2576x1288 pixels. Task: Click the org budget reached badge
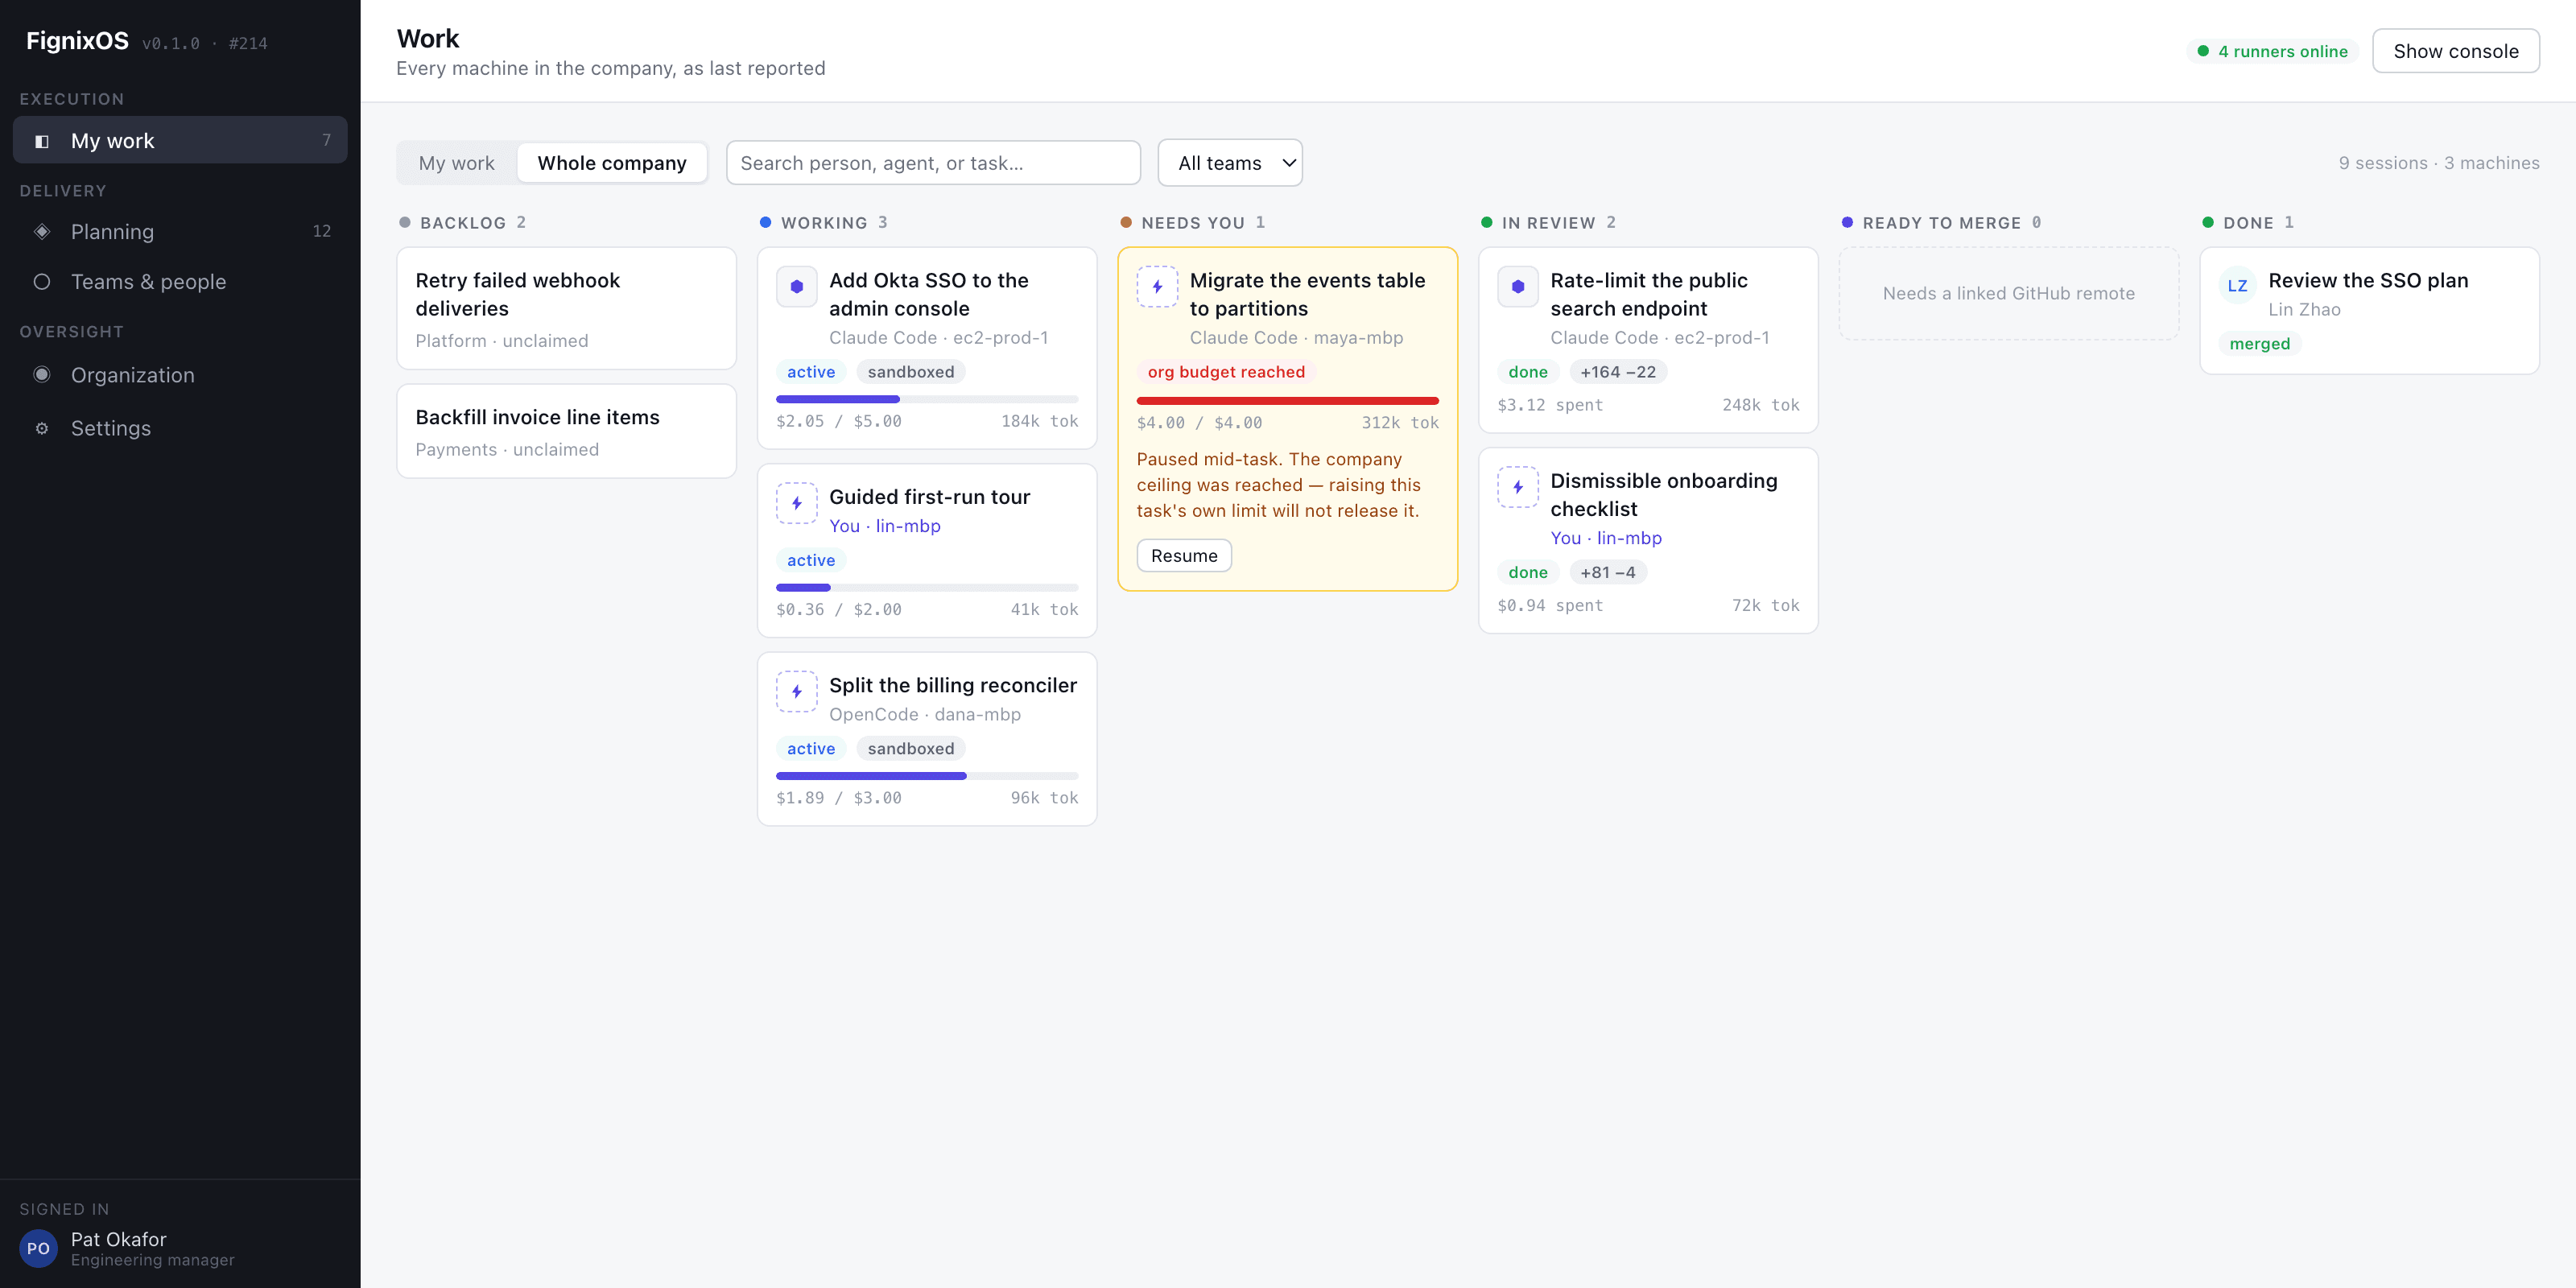click(1226, 372)
